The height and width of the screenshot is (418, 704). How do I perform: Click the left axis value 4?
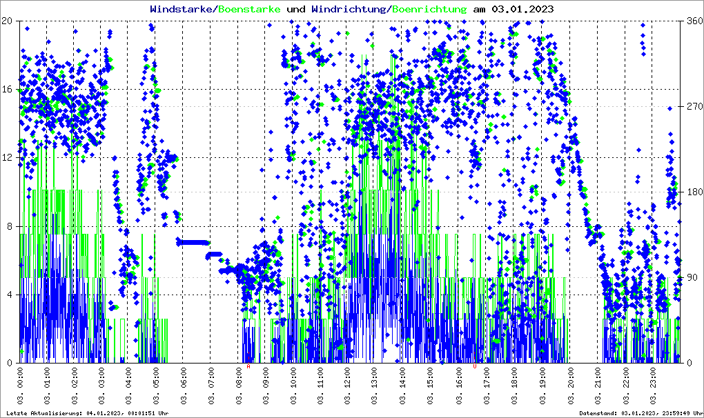point(10,295)
